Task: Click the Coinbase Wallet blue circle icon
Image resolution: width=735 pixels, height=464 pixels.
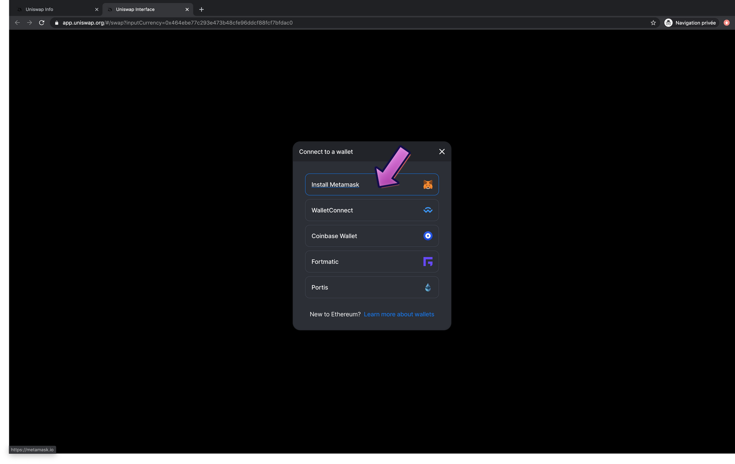Action: coord(428,236)
